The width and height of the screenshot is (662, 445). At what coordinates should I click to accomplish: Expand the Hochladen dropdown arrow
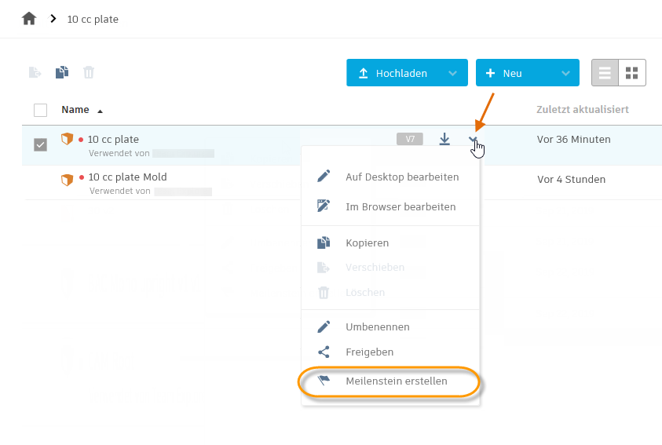coord(452,73)
